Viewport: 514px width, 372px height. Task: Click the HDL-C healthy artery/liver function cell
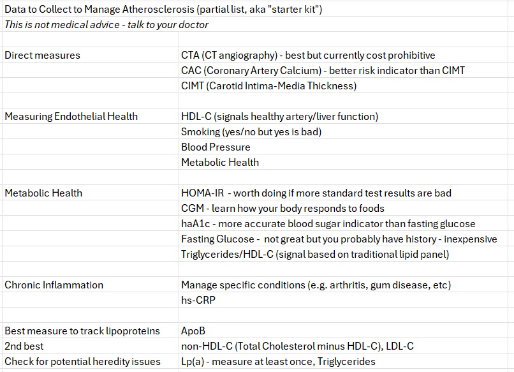tap(279, 116)
